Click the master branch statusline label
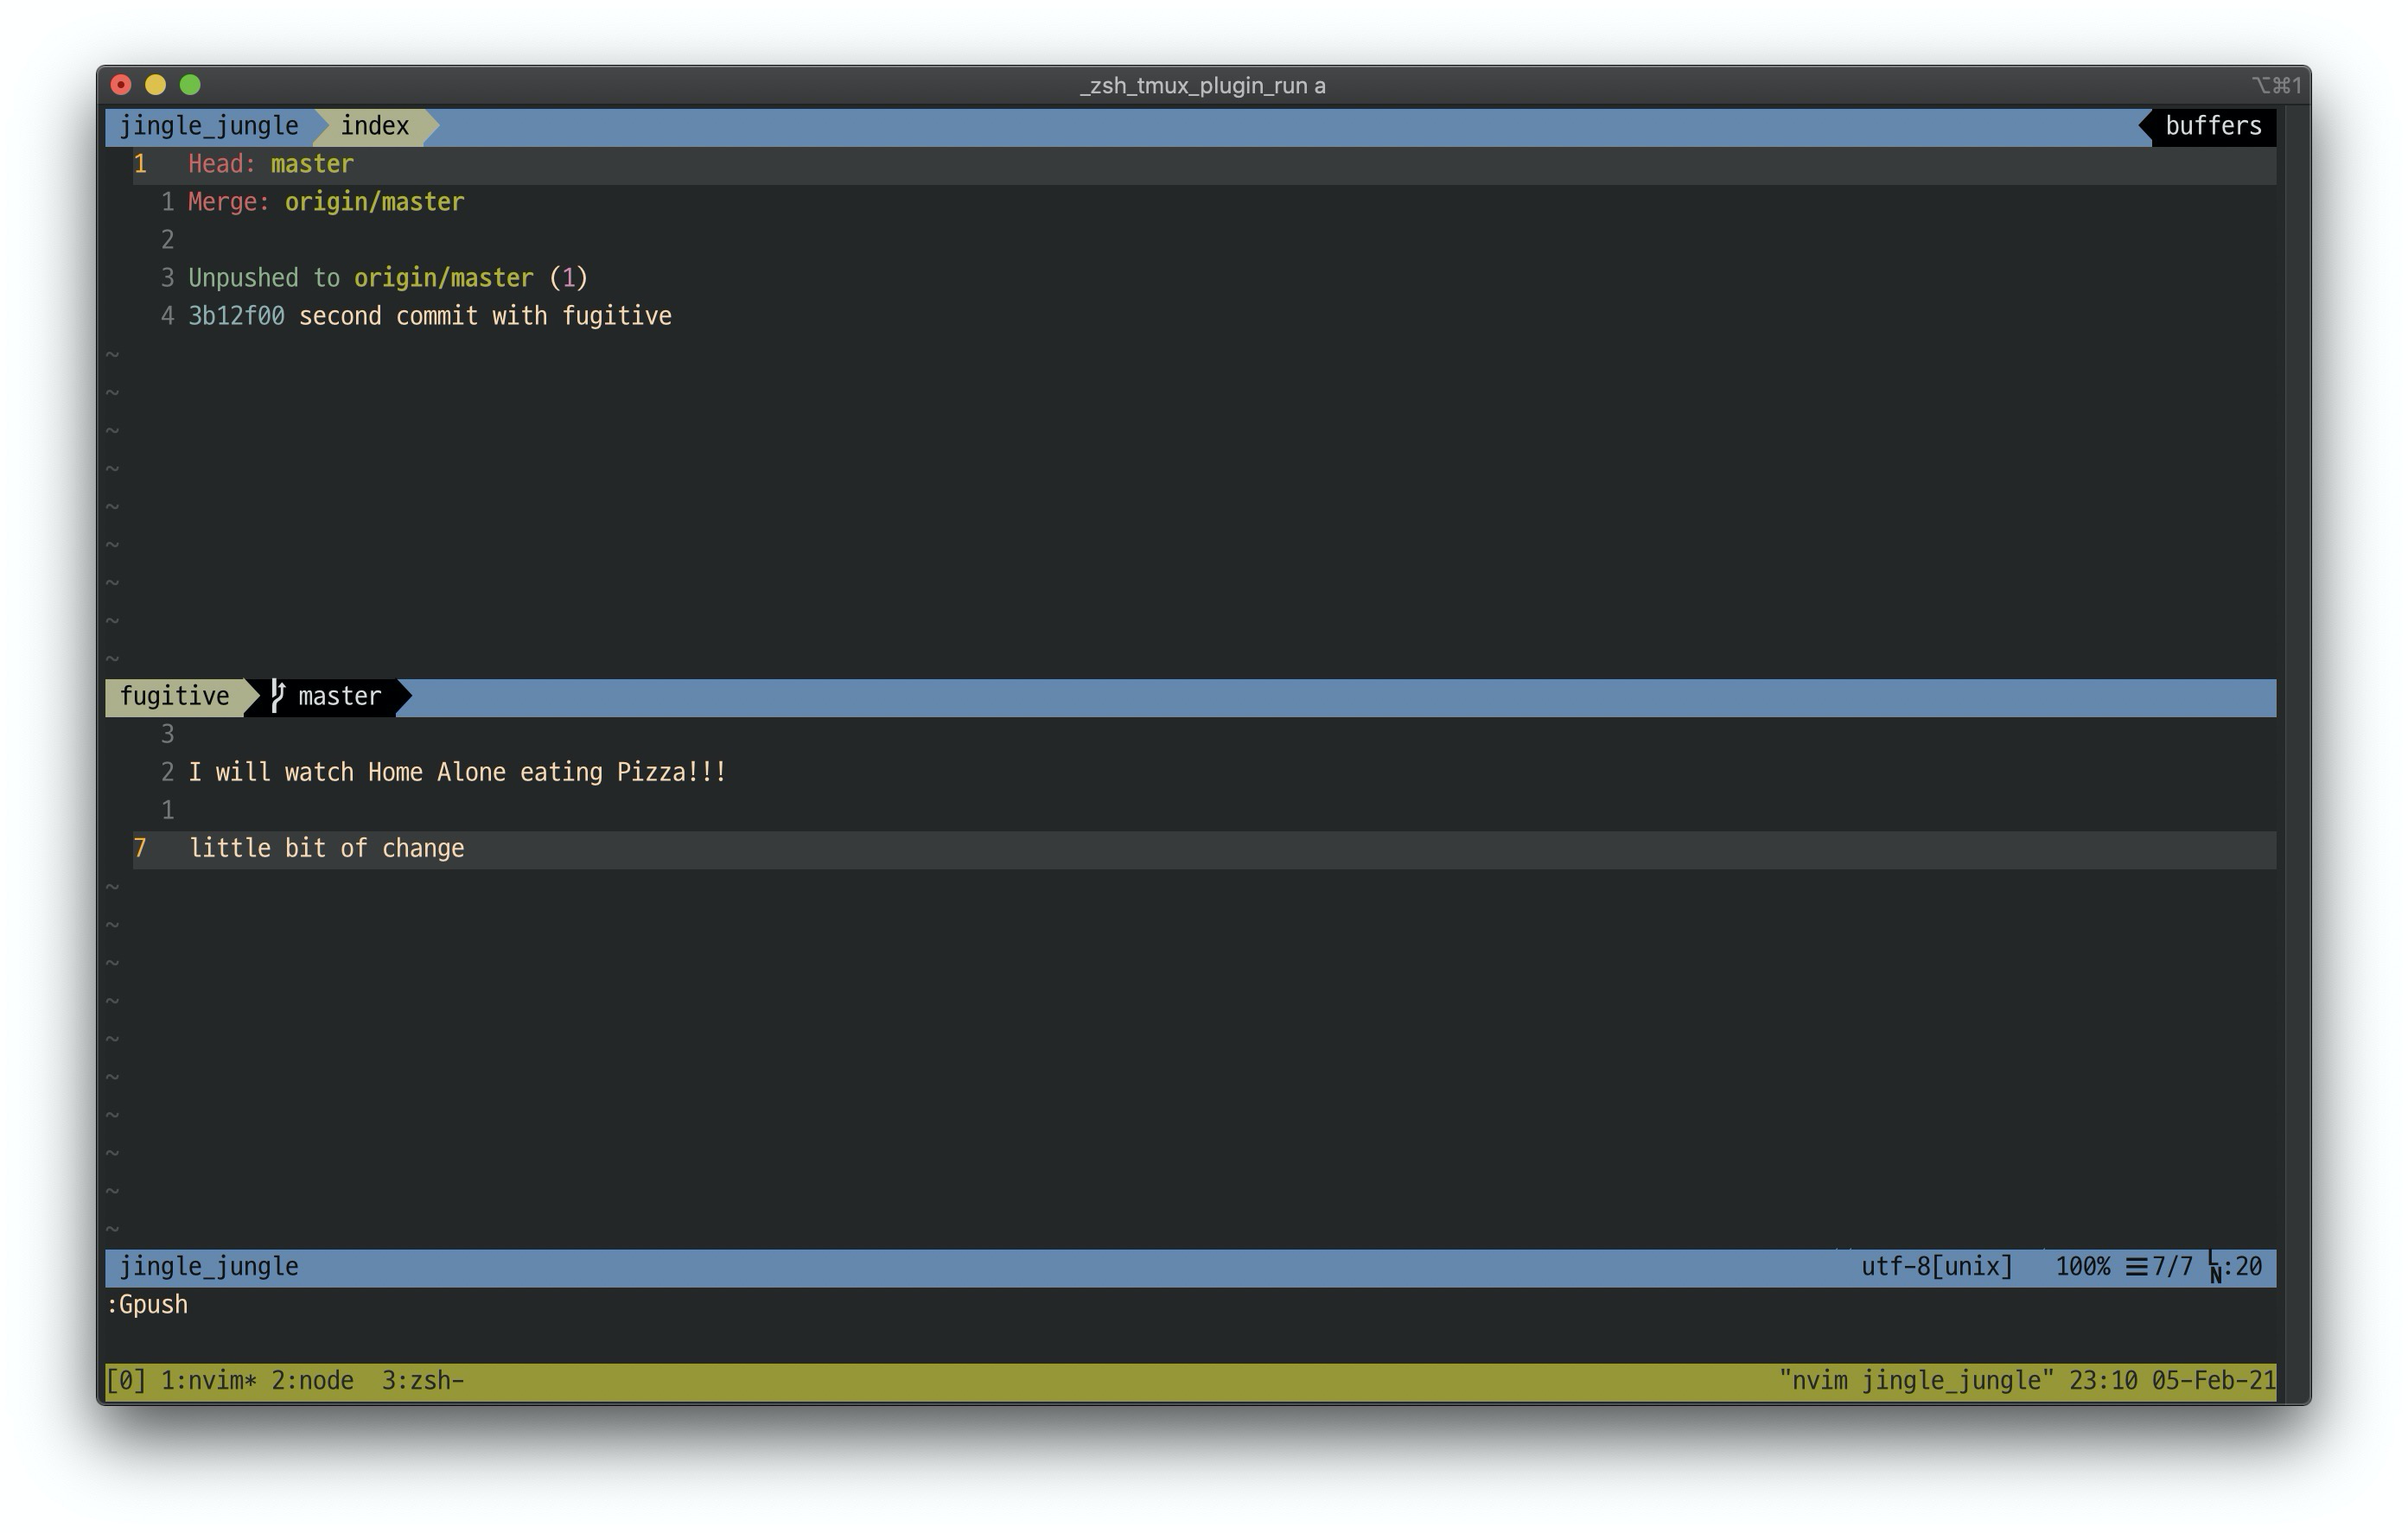The width and height of the screenshot is (2408, 1533). [x=339, y=697]
